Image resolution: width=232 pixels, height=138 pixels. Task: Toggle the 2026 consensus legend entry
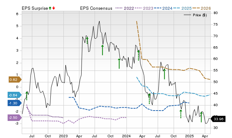pos(202,8)
